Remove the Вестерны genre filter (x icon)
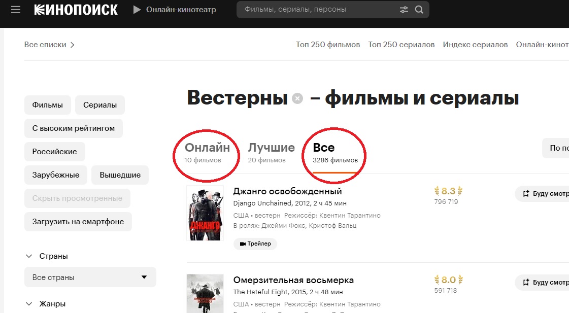This screenshot has height=313, width=569. [297, 98]
